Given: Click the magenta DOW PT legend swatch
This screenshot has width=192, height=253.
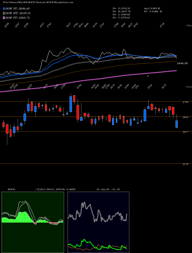Looking at the screenshot, I should (x=4, y=18).
